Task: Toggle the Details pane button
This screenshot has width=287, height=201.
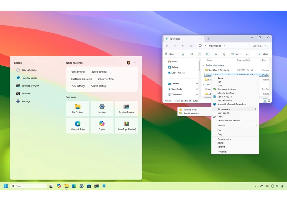Action: (x=263, y=54)
